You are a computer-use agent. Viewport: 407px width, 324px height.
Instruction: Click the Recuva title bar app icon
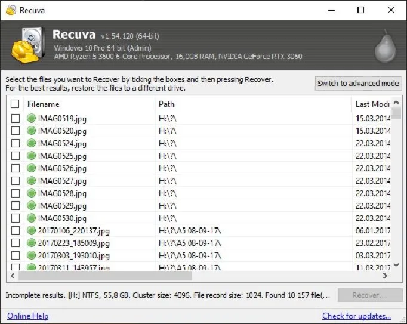point(11,10)
